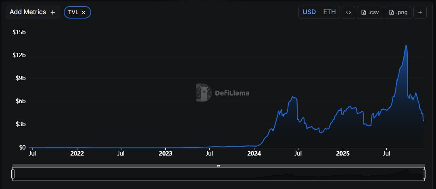Click the 2023 x-axis label
This screenshot has width=436, height=189.
[166, 154]
